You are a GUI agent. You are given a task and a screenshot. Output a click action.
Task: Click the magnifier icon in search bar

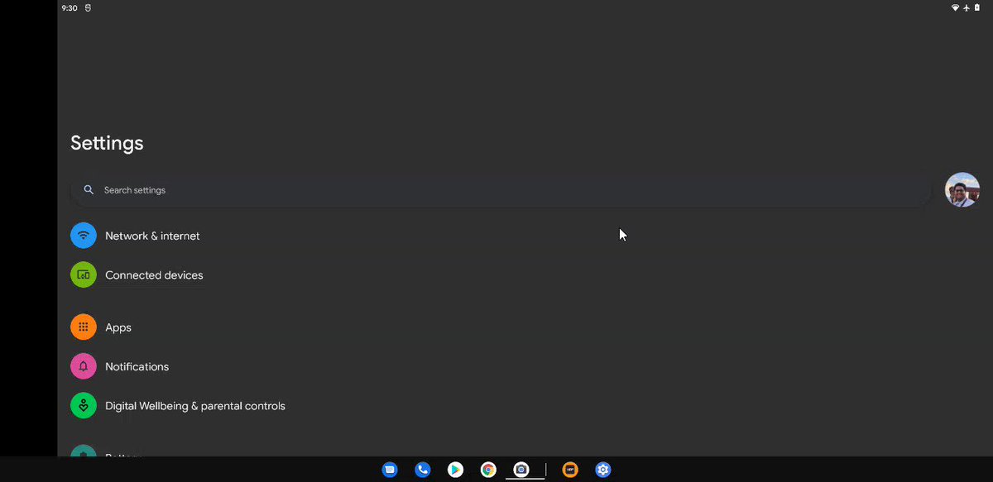(x=89, y=190)
